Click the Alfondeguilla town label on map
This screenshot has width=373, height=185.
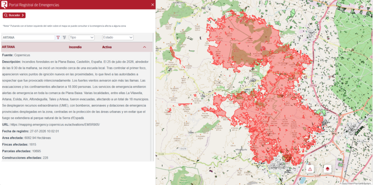pyautogui.click(x=241, y=149)
